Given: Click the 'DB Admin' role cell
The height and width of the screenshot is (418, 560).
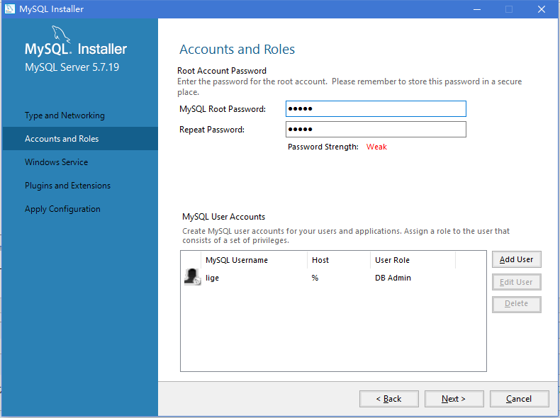Looking at the screenshot, I should [393, 278].
